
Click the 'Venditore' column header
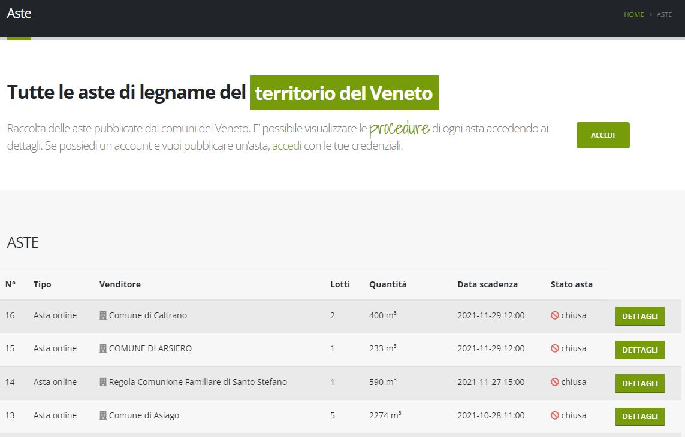(120, 284)
